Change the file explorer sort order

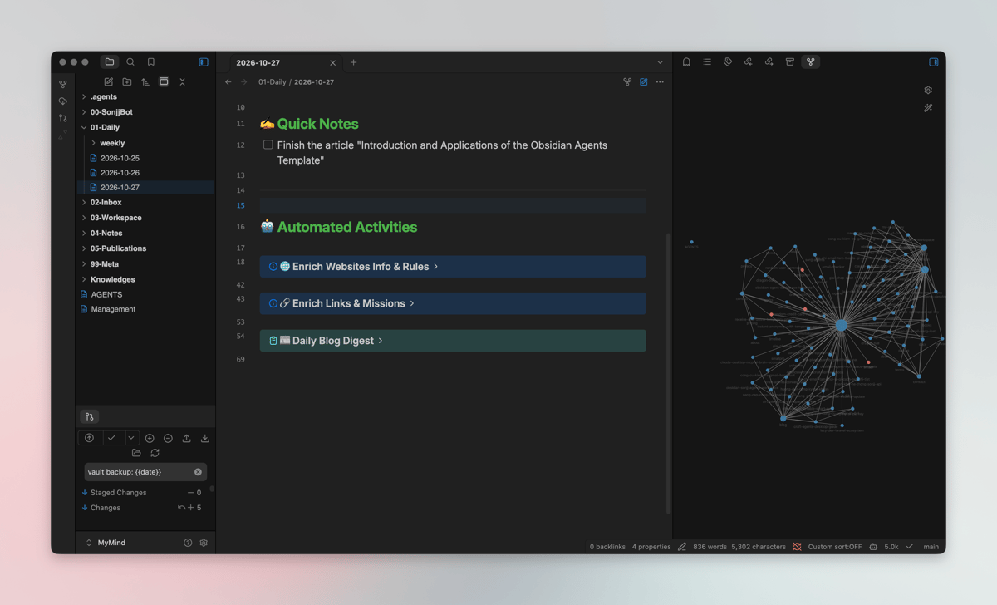coord(145,82)
